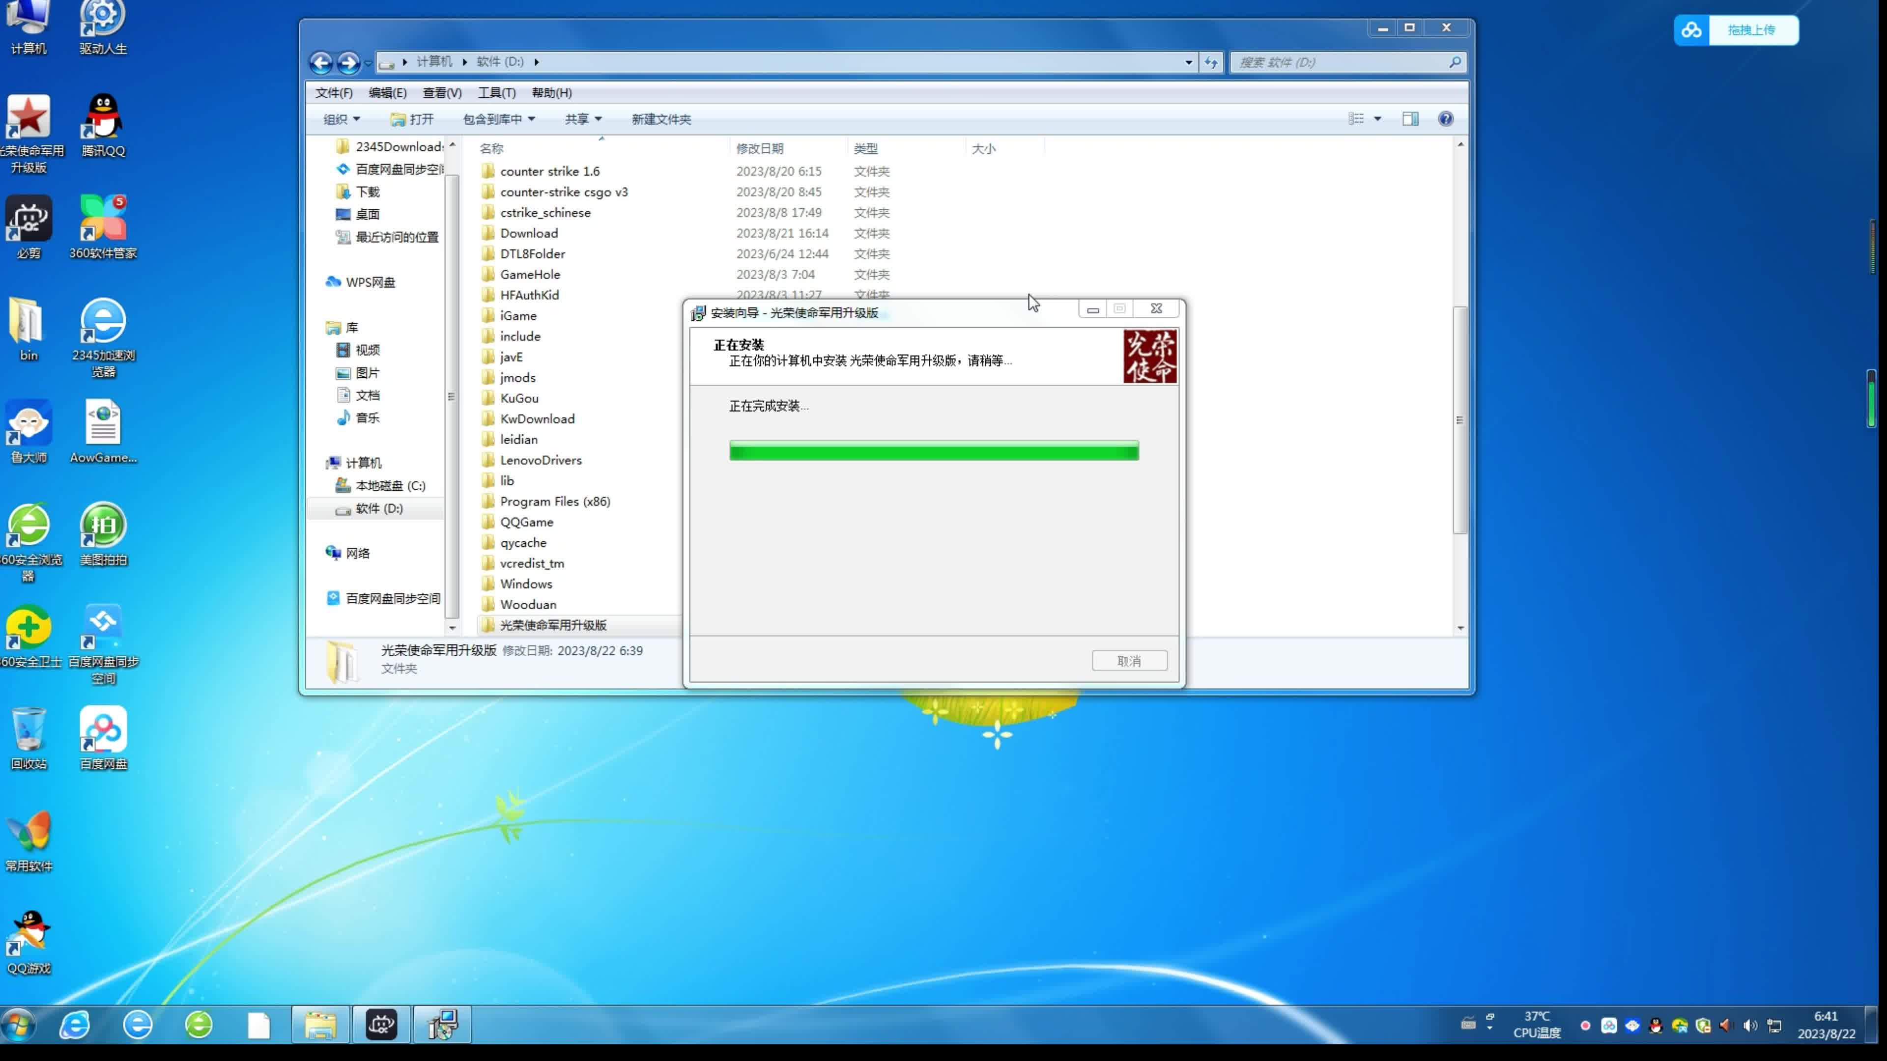Open the 鲁大师 desktop icon

[x=29, y=432]
